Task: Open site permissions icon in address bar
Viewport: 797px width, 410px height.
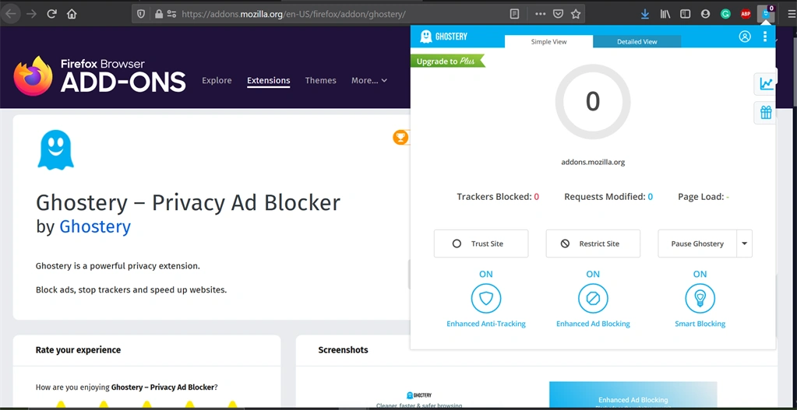Action: [x=171, y=14]
